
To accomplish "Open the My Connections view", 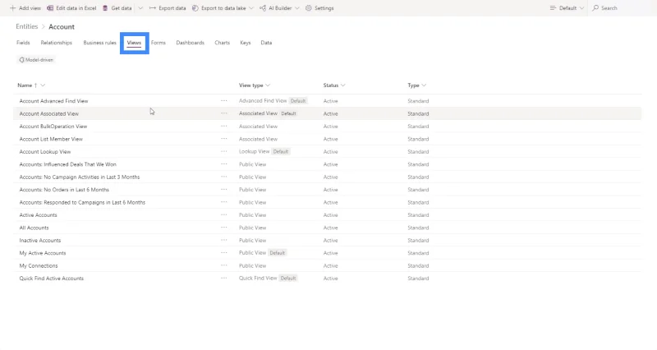I will point(39,265).
